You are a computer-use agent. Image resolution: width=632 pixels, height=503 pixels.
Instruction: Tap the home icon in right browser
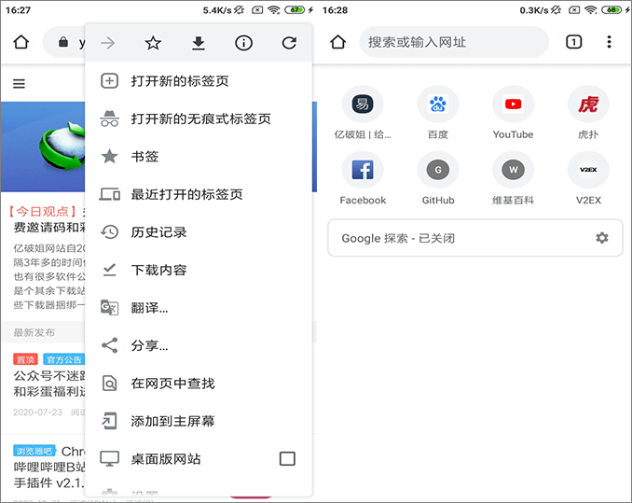click(337, 42)
